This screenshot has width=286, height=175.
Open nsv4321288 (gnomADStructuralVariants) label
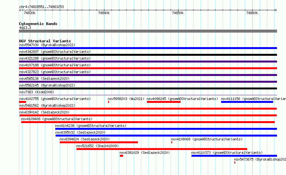pos(55,58)
